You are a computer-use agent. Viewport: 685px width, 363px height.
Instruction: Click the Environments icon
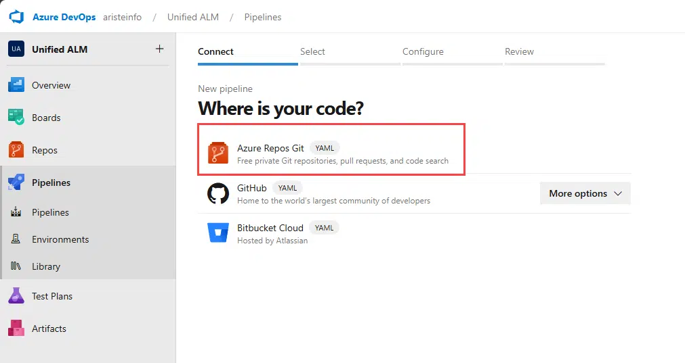[x=16, y=239]
